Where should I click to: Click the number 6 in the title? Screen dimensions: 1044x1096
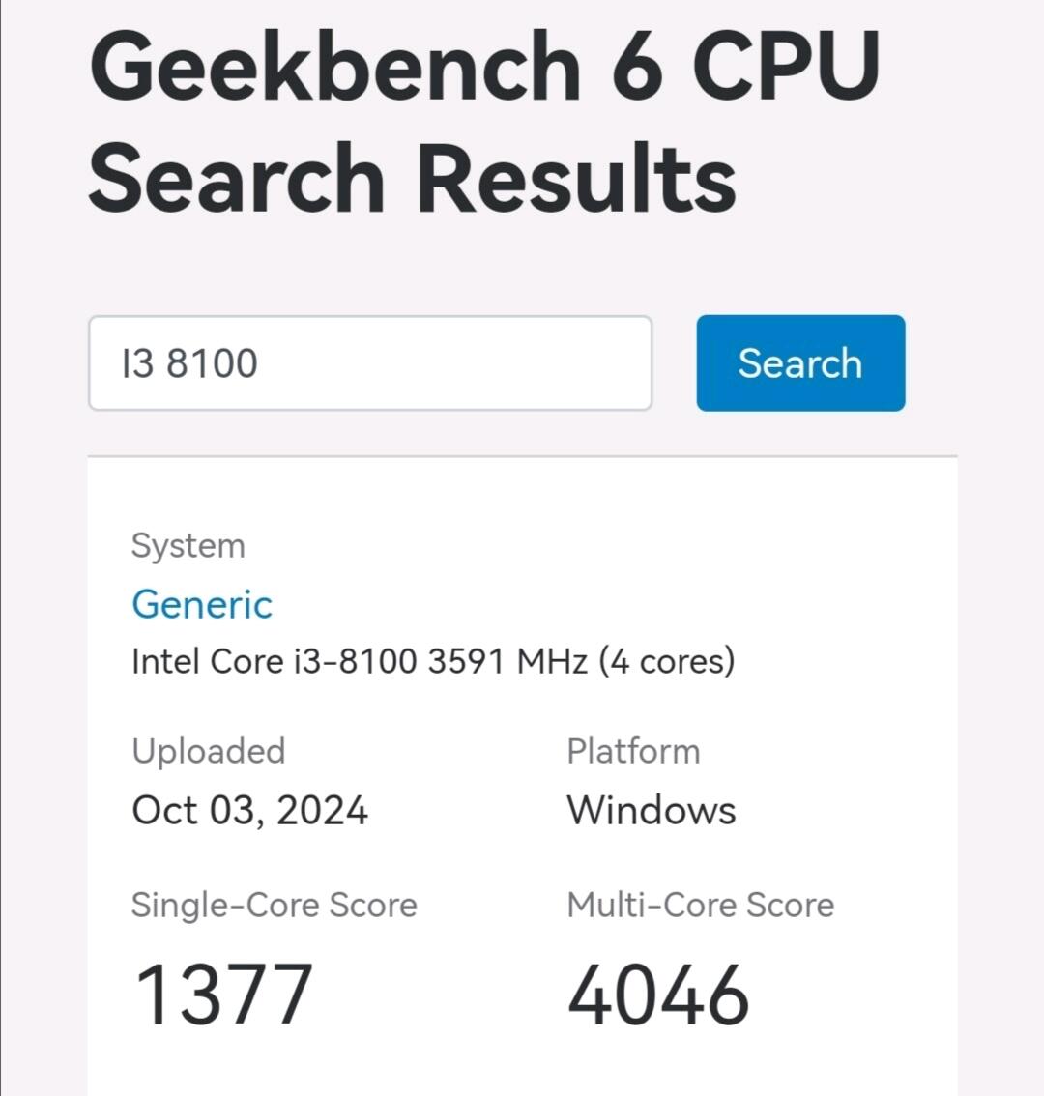637,68
